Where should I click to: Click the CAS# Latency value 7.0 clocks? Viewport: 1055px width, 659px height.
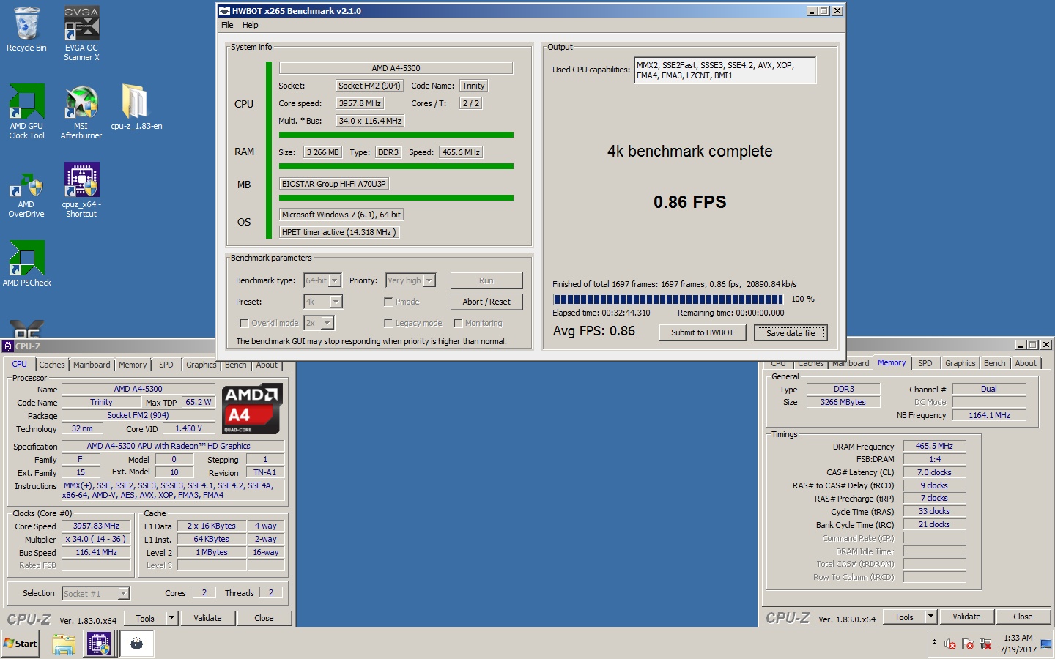(934, 472)
